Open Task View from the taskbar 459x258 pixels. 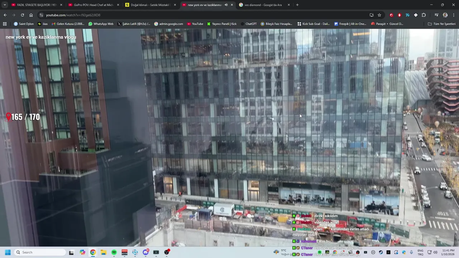[71, 252]
